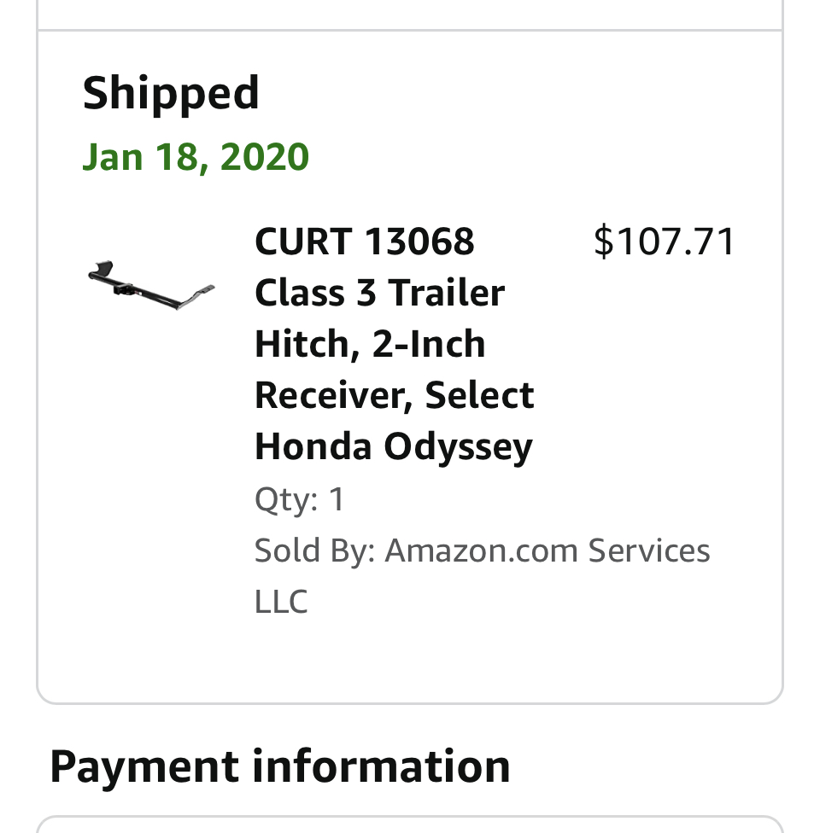Click the Jan 18, 2020 ship date

point(196,157)
